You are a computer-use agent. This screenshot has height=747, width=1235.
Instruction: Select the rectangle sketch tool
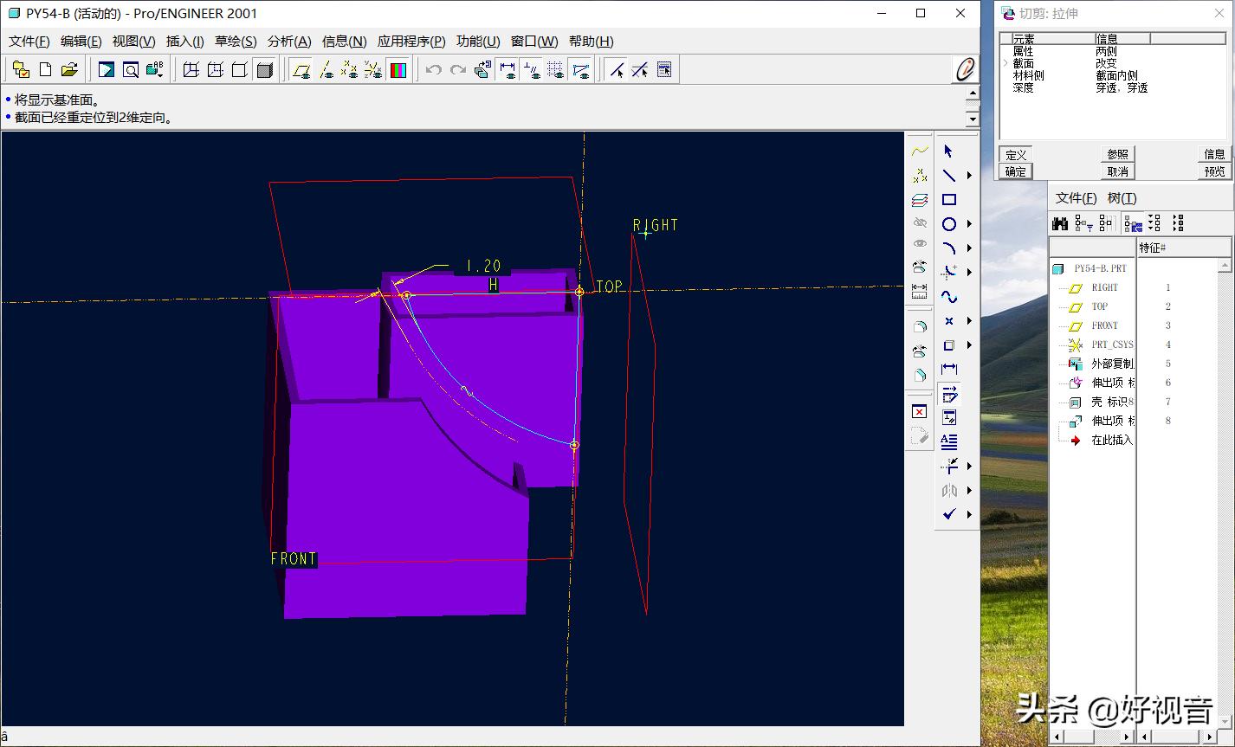point(949,200)
